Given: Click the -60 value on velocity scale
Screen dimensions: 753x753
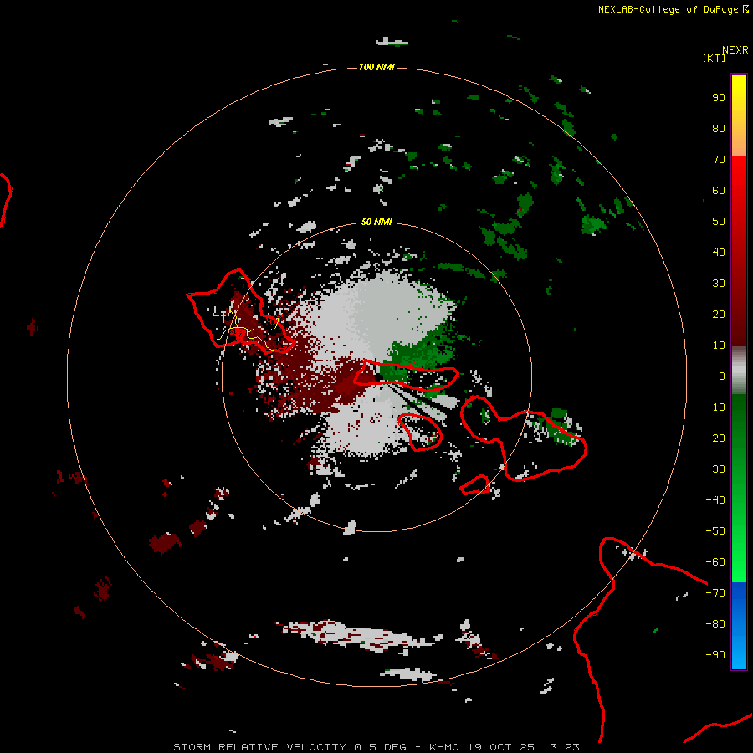Looking at the screenshot, I should (715, 562).
